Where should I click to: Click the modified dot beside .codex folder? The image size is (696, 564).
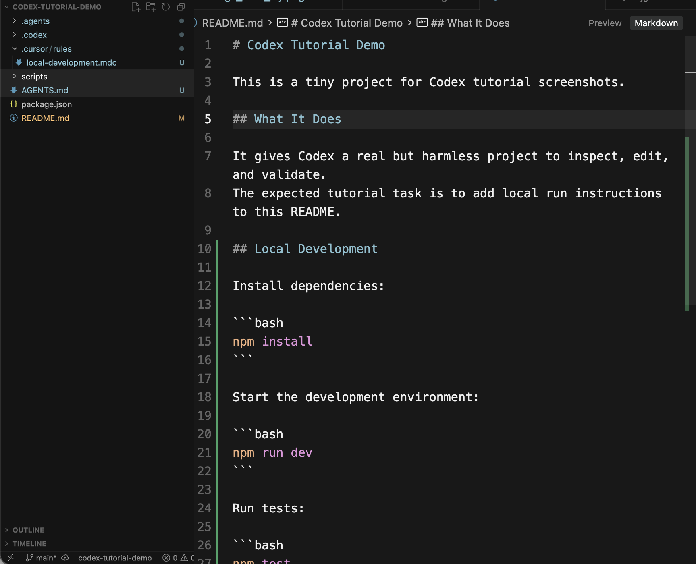coord(182,35)
